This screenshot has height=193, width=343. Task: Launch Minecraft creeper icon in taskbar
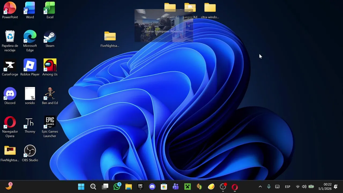(188, 187)
